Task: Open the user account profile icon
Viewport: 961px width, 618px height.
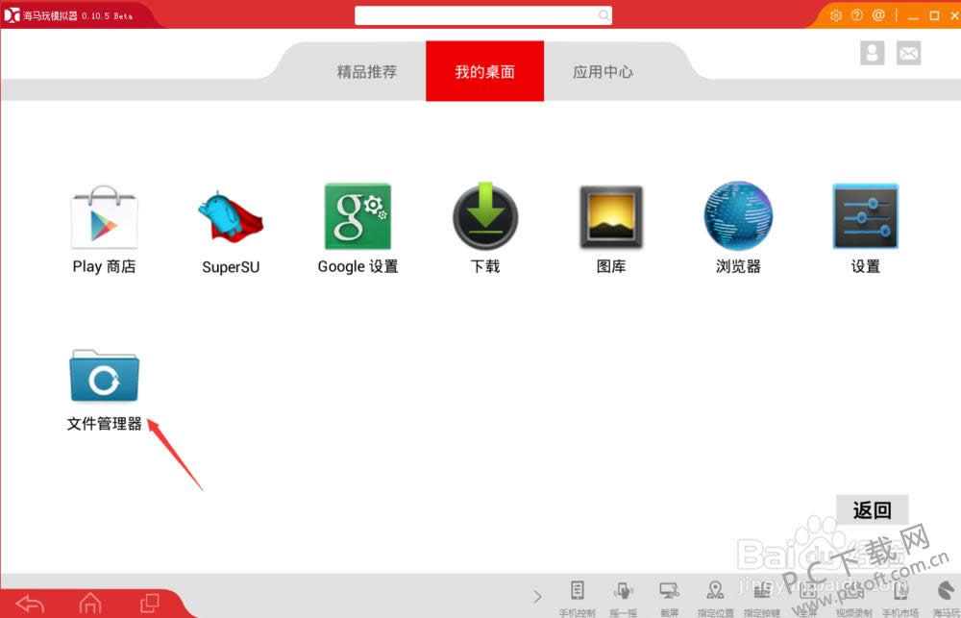Action: pyautogui.click(x=872, y=53)
